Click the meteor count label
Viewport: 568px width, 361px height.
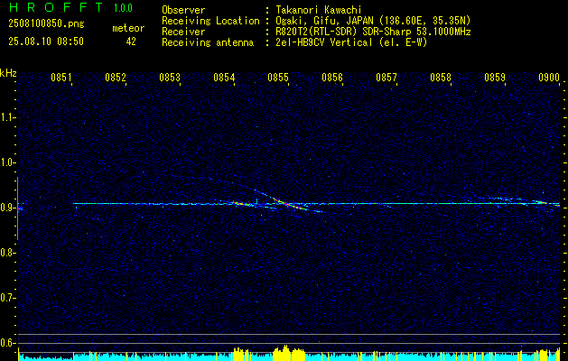click(128, 28)
